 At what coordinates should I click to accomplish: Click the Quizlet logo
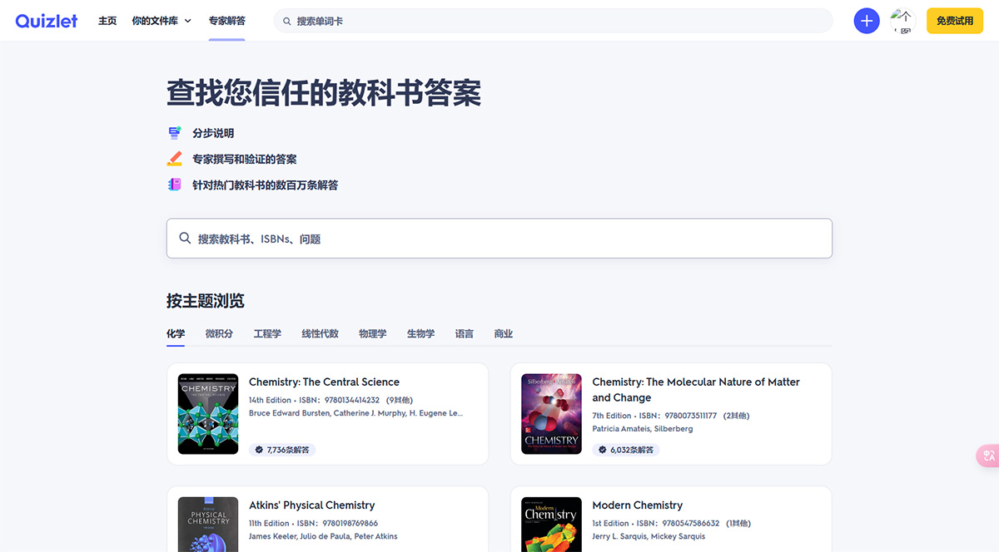(46, 20)
